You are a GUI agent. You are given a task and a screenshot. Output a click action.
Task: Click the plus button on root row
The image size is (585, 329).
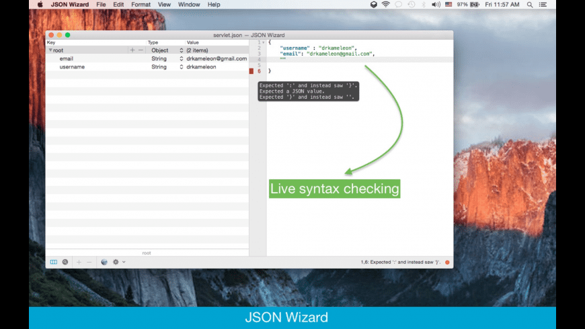[x=132, y=50]
